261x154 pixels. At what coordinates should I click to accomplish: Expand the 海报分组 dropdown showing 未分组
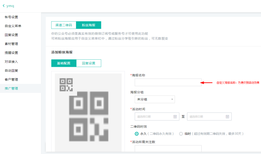click(x=154, y=99)
